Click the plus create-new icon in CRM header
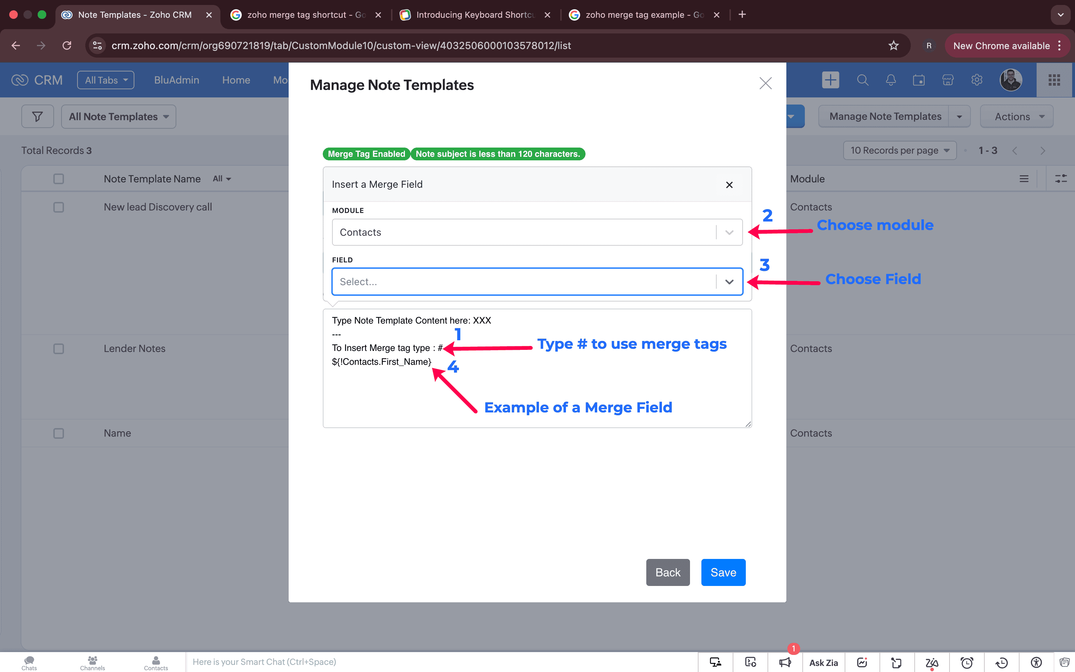Viewport: 1075px width, 672px height. 830,80
